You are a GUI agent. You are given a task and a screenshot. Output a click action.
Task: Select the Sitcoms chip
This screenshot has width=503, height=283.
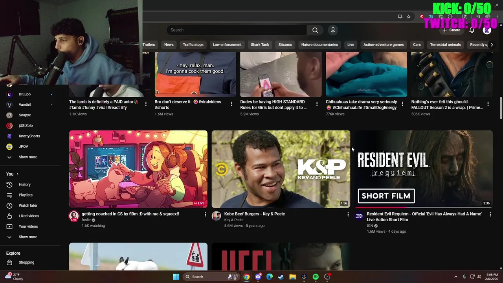(285, 45)
